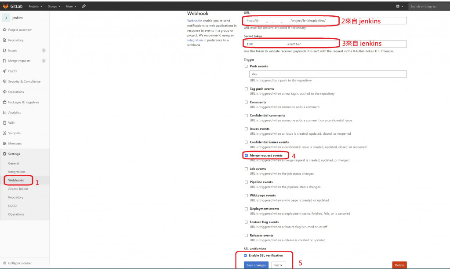This screenshot has width=450, height=269.
Task: Uncheck Enable SSL verification
Action: click(x=245, y=255)
